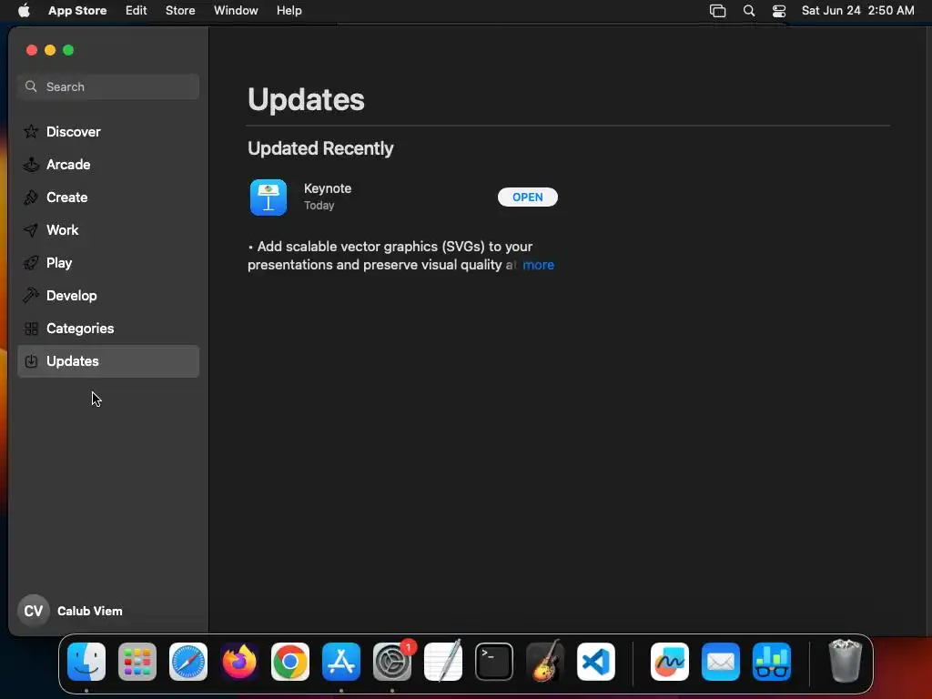
Task: Open the Store menu
Action: (180, 11)
